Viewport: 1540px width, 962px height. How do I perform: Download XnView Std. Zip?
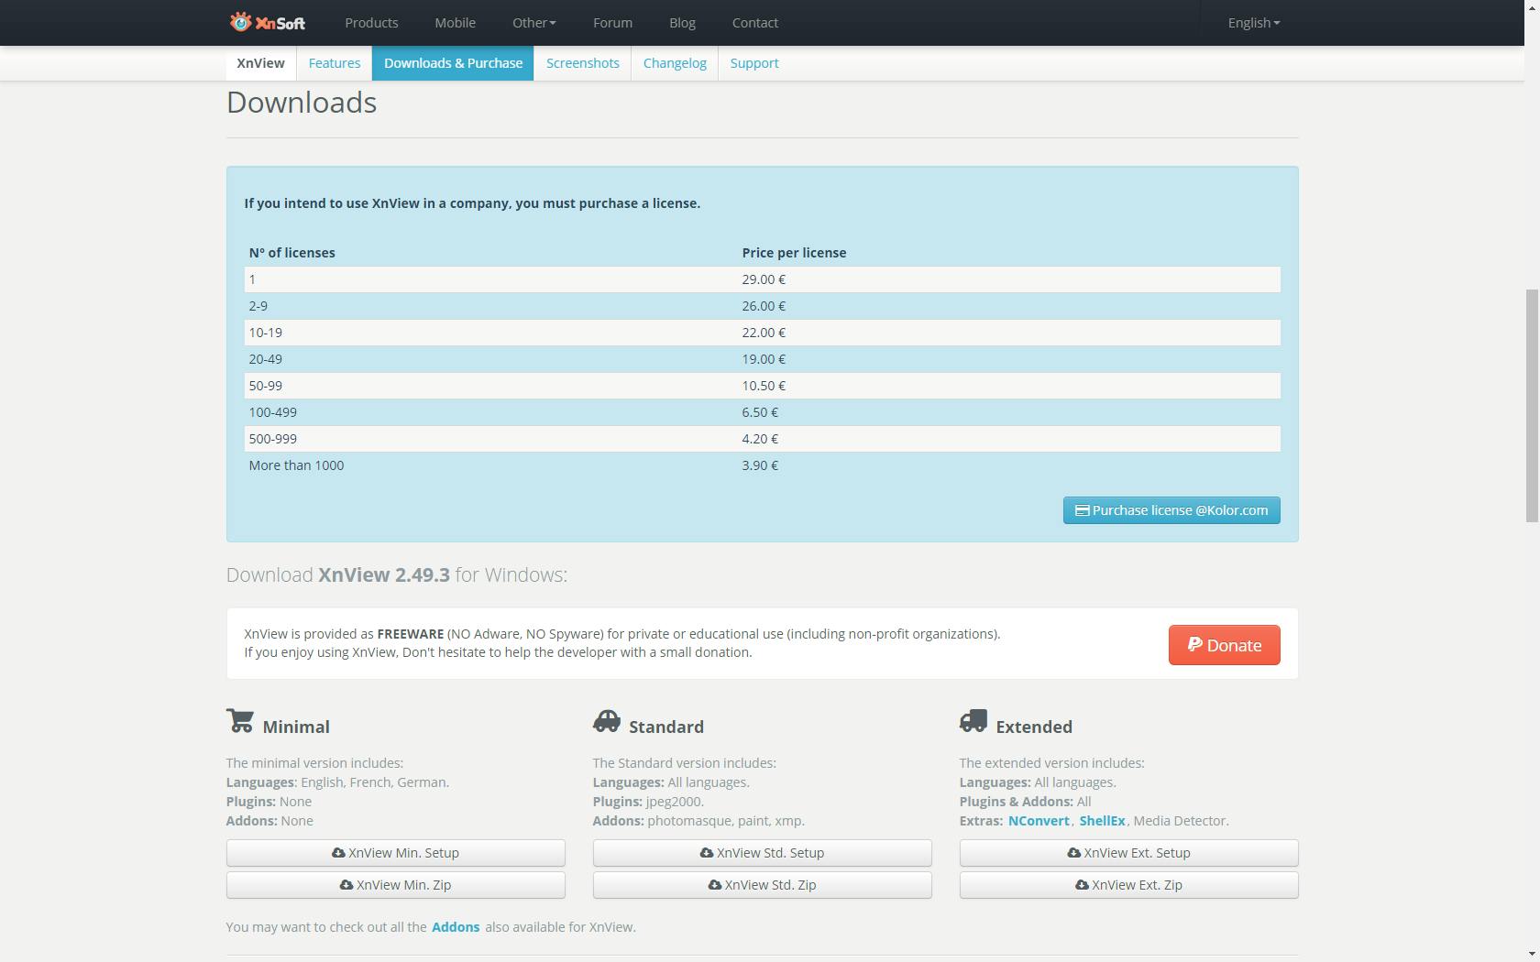763,885
